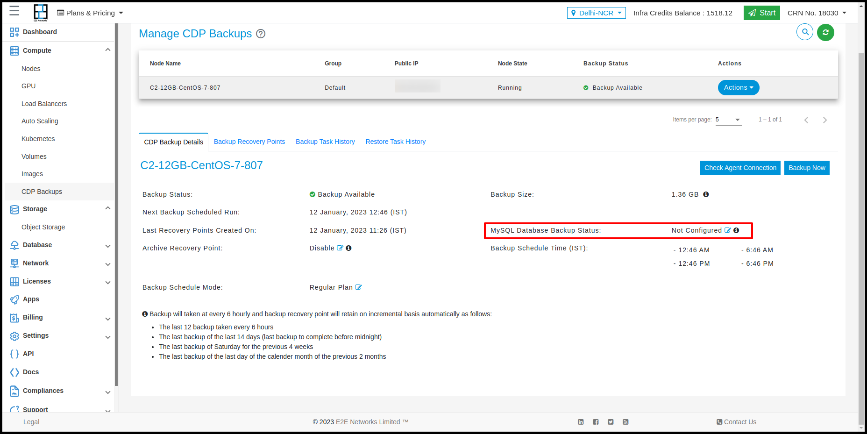Expand the Licenses sidebar section

click(x=108, y=282)
